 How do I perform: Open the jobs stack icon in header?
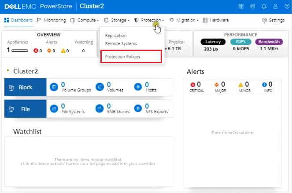(x=252, y=6)
